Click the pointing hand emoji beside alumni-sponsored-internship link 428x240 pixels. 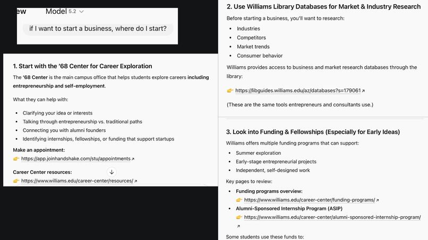tap(239, 217)
